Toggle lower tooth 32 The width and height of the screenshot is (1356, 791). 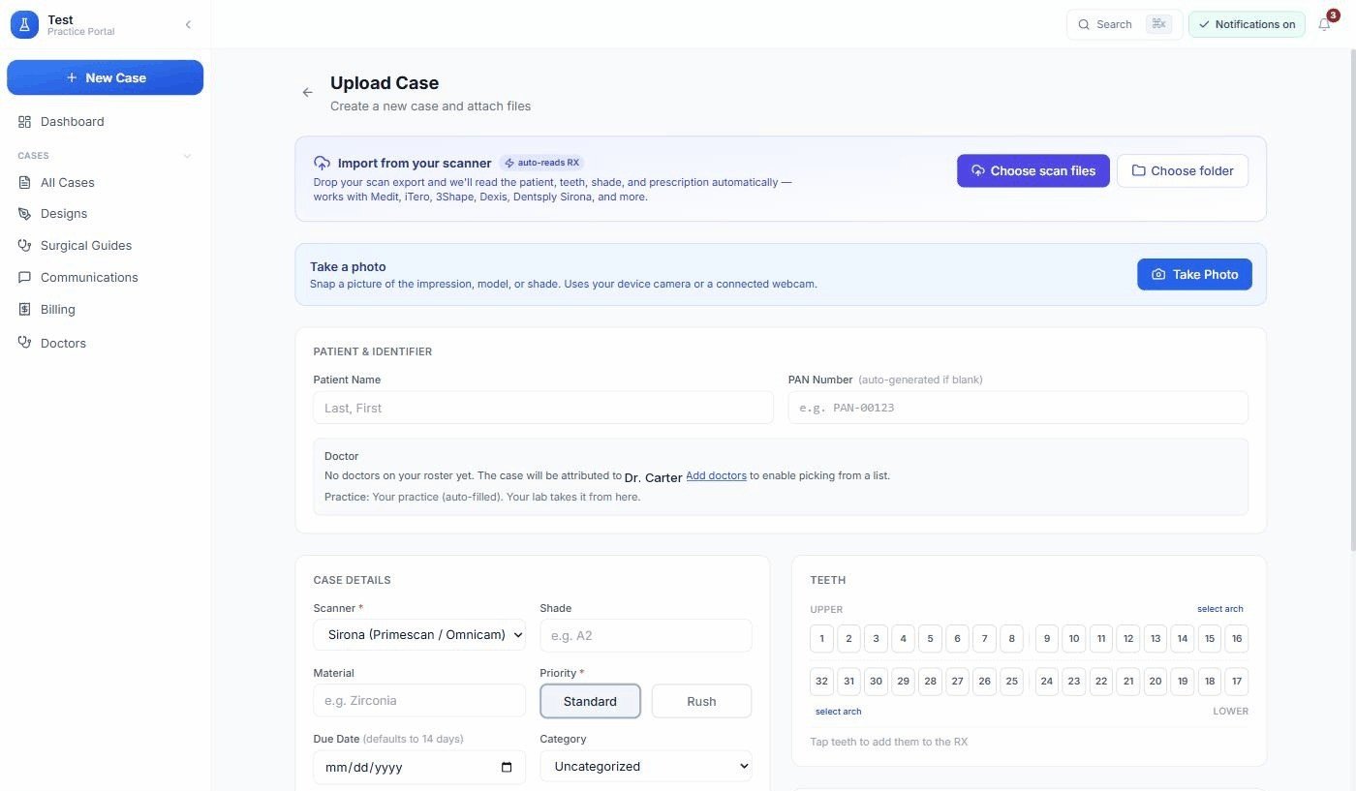pyautogui.click(x=821, y=681)
